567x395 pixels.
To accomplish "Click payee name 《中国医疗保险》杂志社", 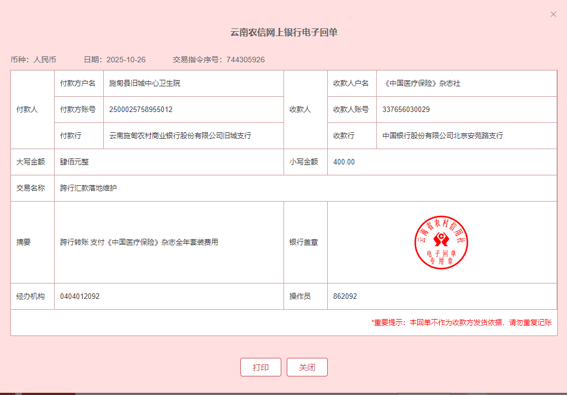I will (422, 83).
